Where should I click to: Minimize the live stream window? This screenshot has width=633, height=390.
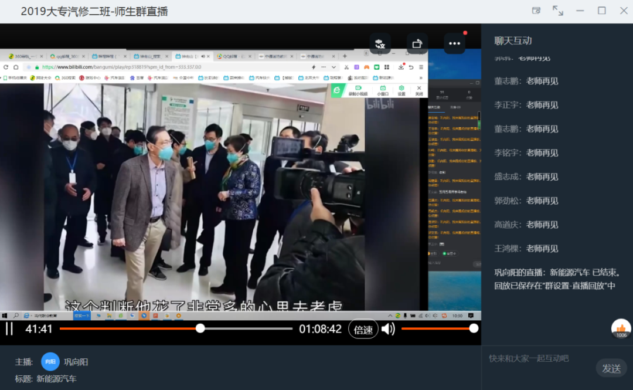coord(580,11)
